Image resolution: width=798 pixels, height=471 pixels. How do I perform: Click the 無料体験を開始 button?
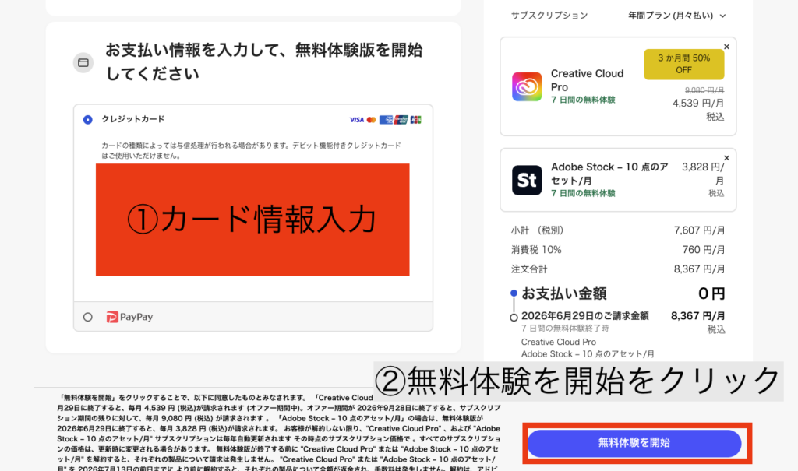634,443
